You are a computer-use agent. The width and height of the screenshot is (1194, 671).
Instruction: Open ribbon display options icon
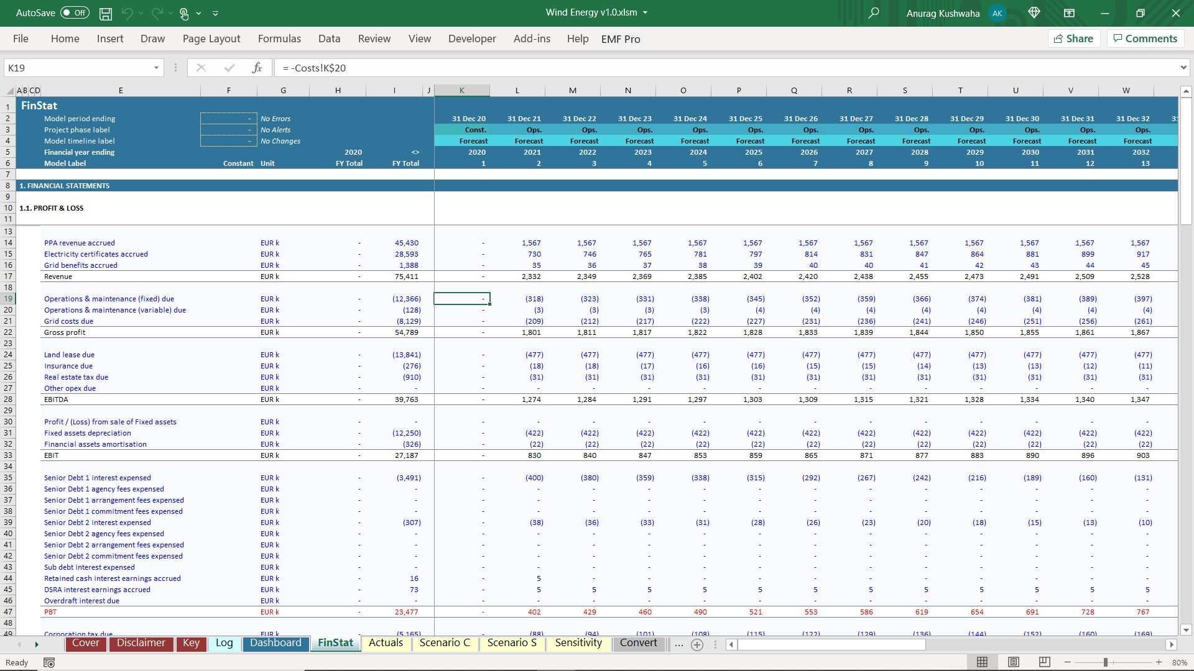click(1069, 13)
